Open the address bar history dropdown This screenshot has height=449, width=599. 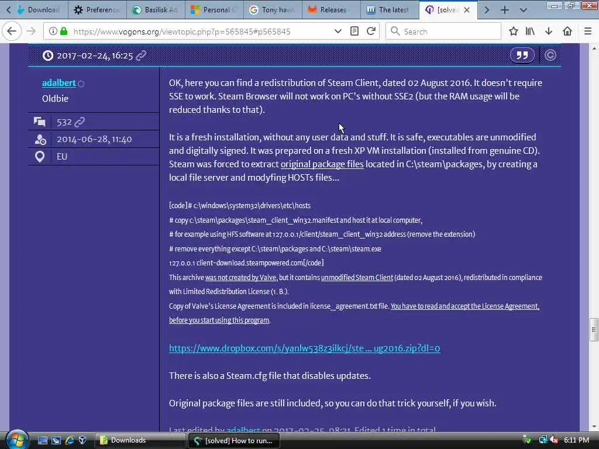click(338, 32)
